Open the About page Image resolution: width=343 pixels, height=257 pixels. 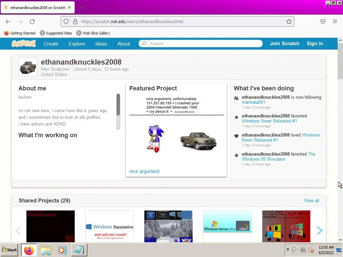pyautogui.click(x=124, y=44)
